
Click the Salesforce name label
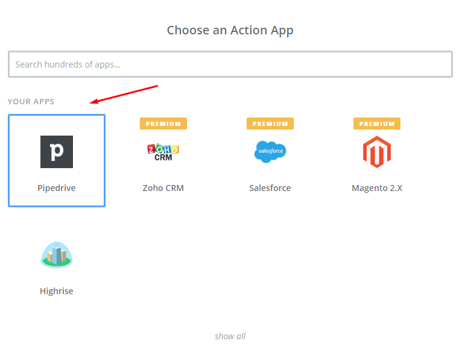coord(270,188)
